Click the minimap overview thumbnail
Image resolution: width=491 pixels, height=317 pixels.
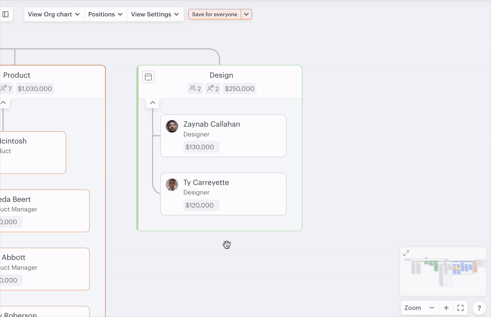point(443,272)
